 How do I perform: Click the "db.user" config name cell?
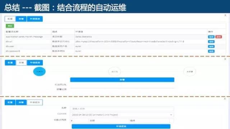pyautogui.click(x=10, y=46)
